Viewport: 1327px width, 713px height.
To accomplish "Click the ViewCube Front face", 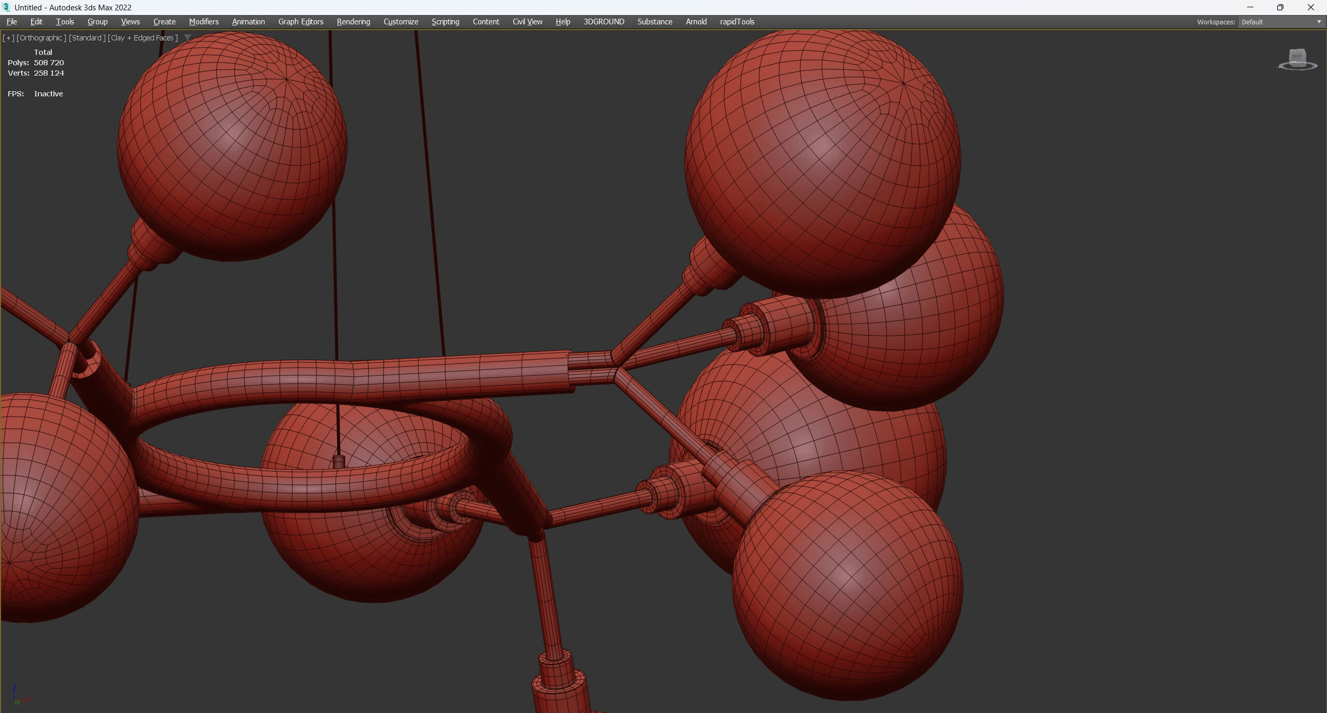I will point(1297,56).
